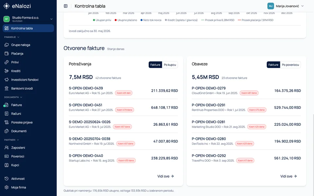Select the Krediti icon

(x=7, y=71)
